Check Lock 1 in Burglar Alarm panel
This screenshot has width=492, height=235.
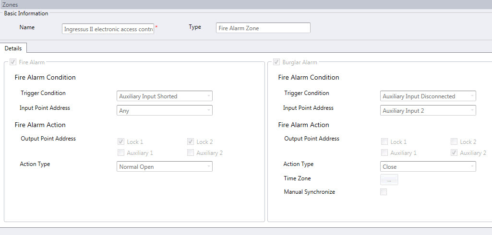[x=384, y=142]
